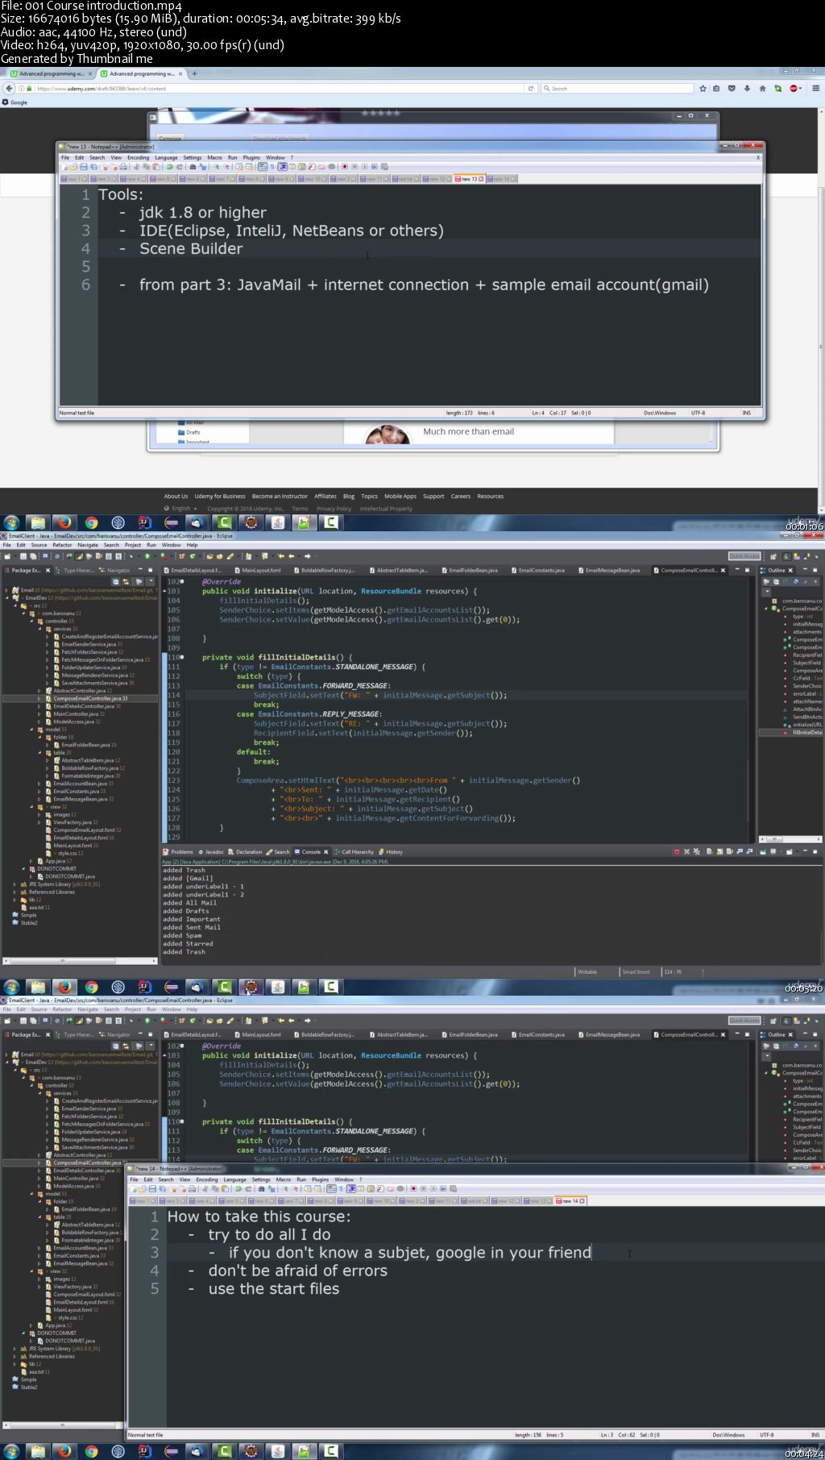This screenshot has height=1460, width=825.
Task: Remove the launch with the console X icon
Action: 686,851
